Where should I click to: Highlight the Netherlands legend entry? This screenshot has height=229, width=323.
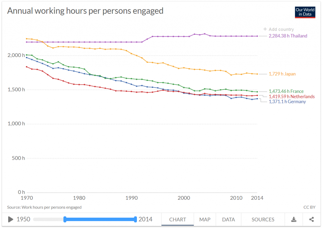(292, 96)
